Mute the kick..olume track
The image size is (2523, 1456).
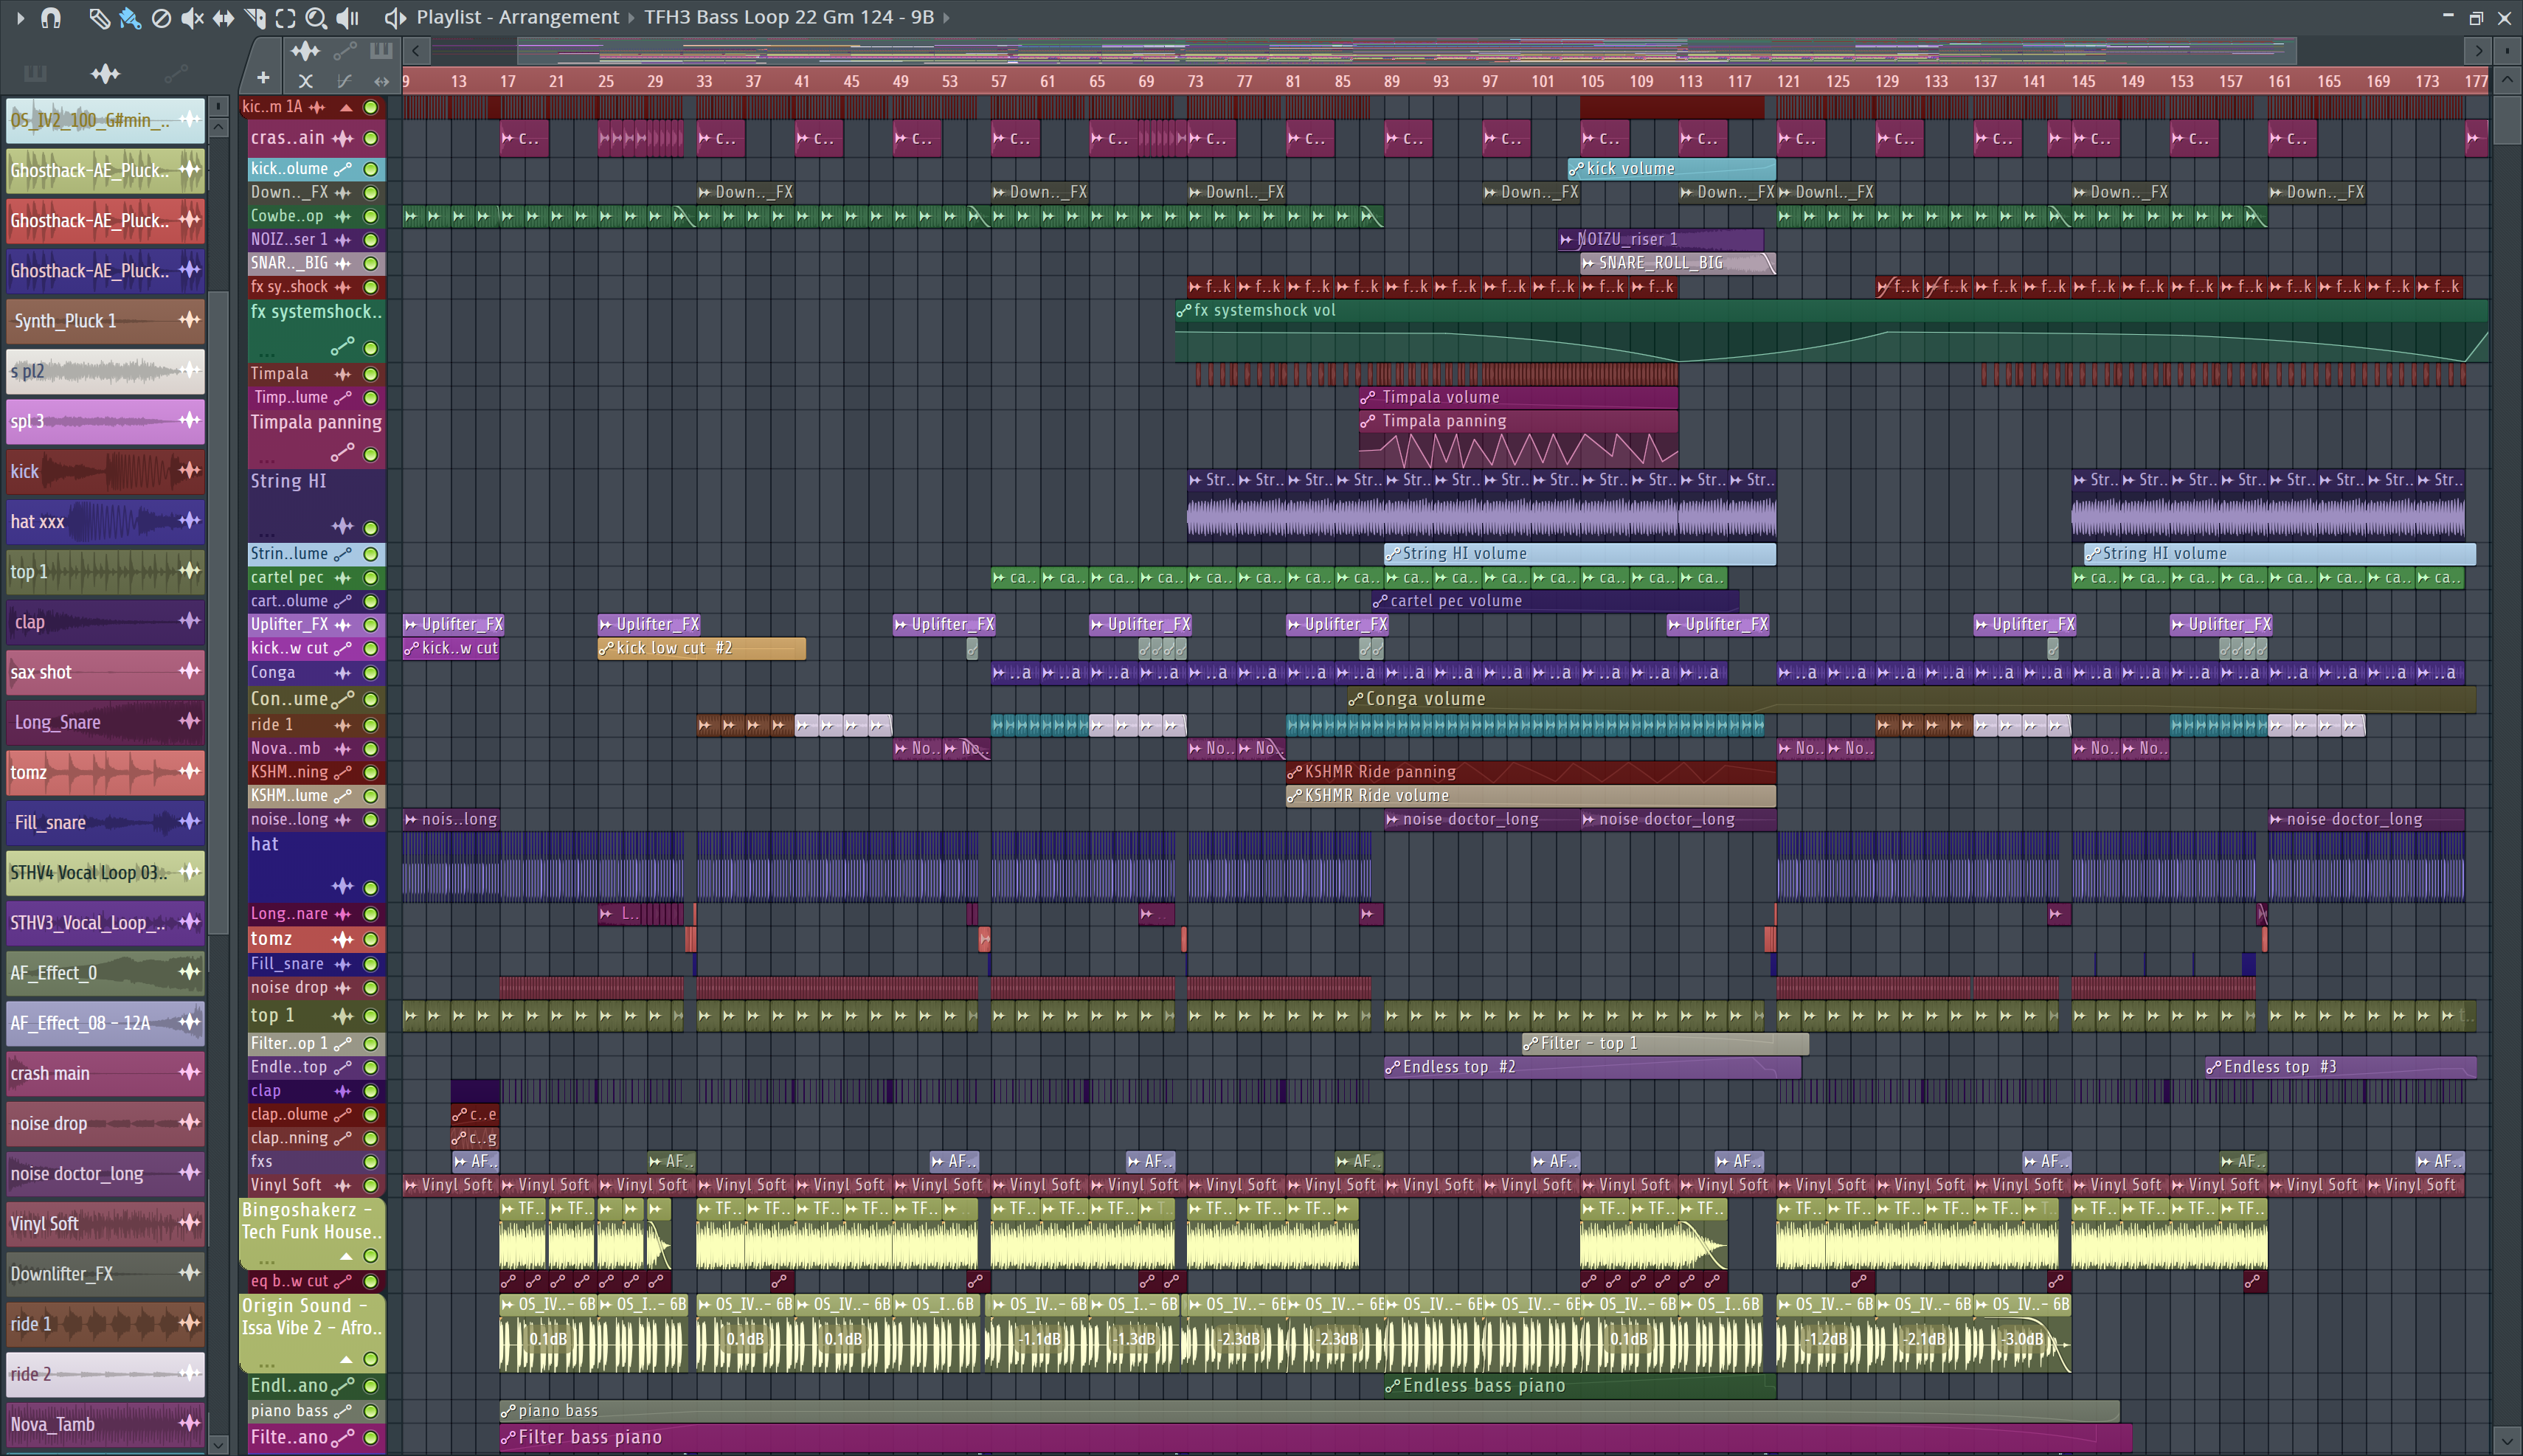(x=371, y=169)
